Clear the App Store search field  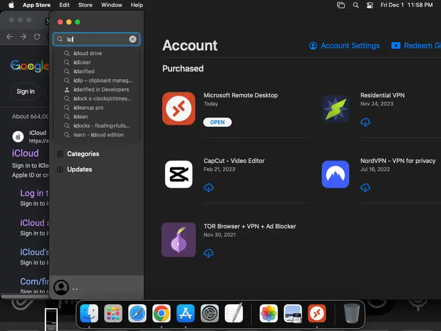[x=133, y=39]
